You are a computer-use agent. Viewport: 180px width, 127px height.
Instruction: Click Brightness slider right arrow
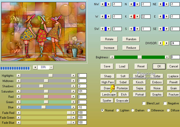(167, 57)
